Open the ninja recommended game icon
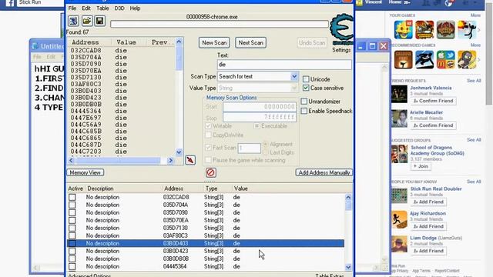Screen dimensions: 493x277 [x=424, y=60]
